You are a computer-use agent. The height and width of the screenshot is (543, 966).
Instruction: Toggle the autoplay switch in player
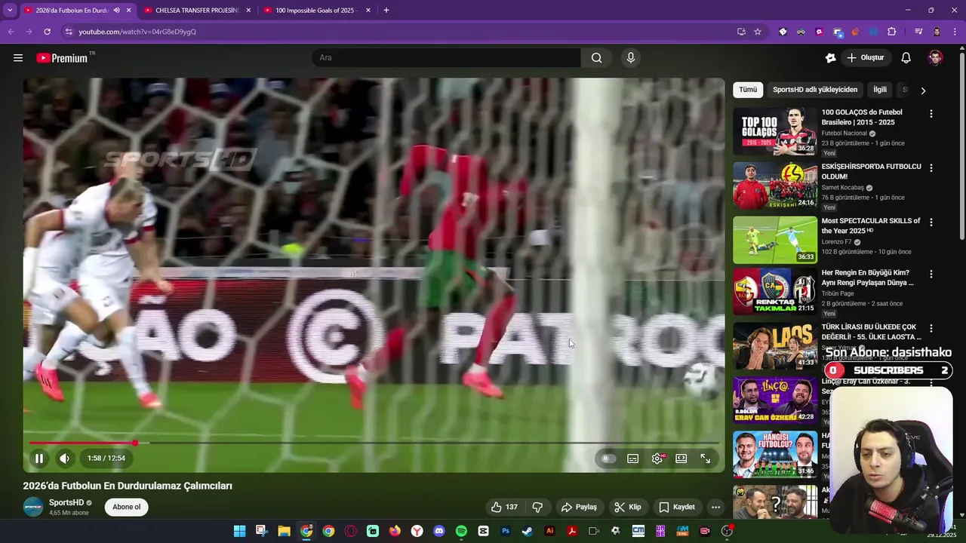[x=608, y=458]
